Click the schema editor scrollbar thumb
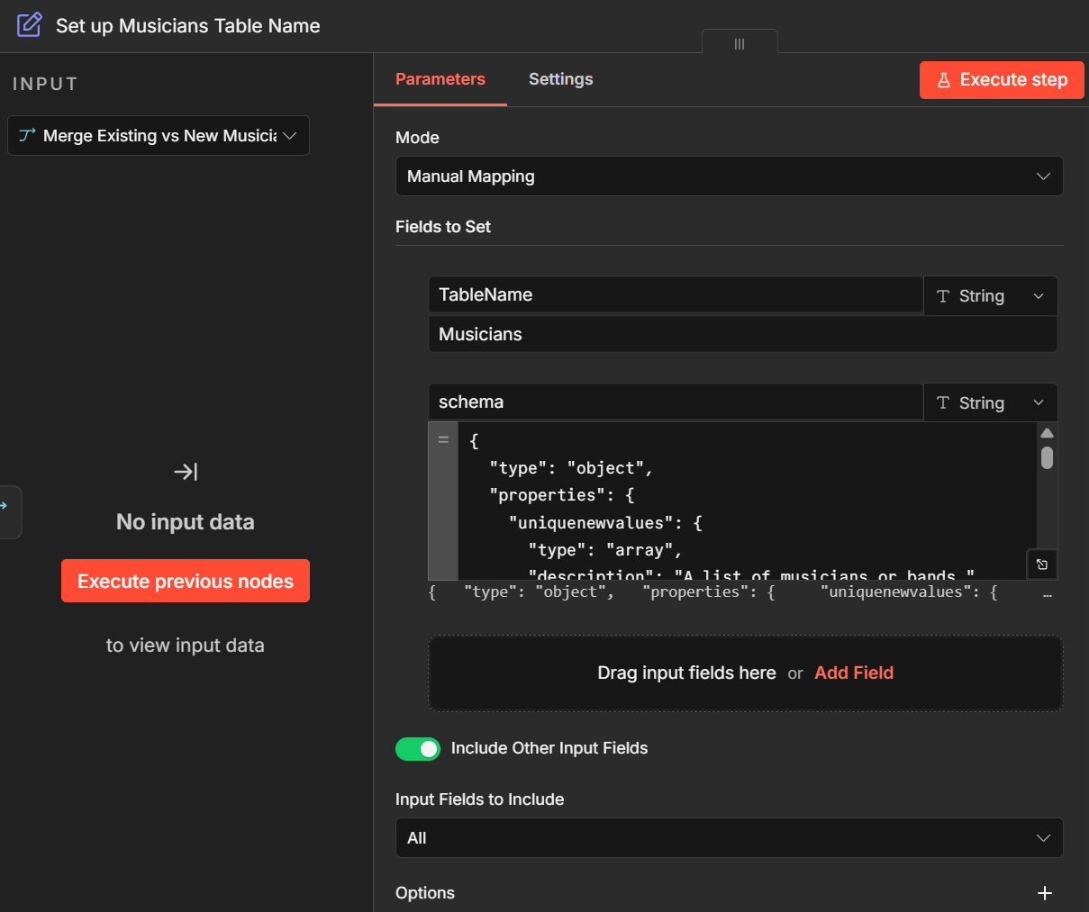Viewport: 1089px width, 912px height. click(x=1047, y=458)
